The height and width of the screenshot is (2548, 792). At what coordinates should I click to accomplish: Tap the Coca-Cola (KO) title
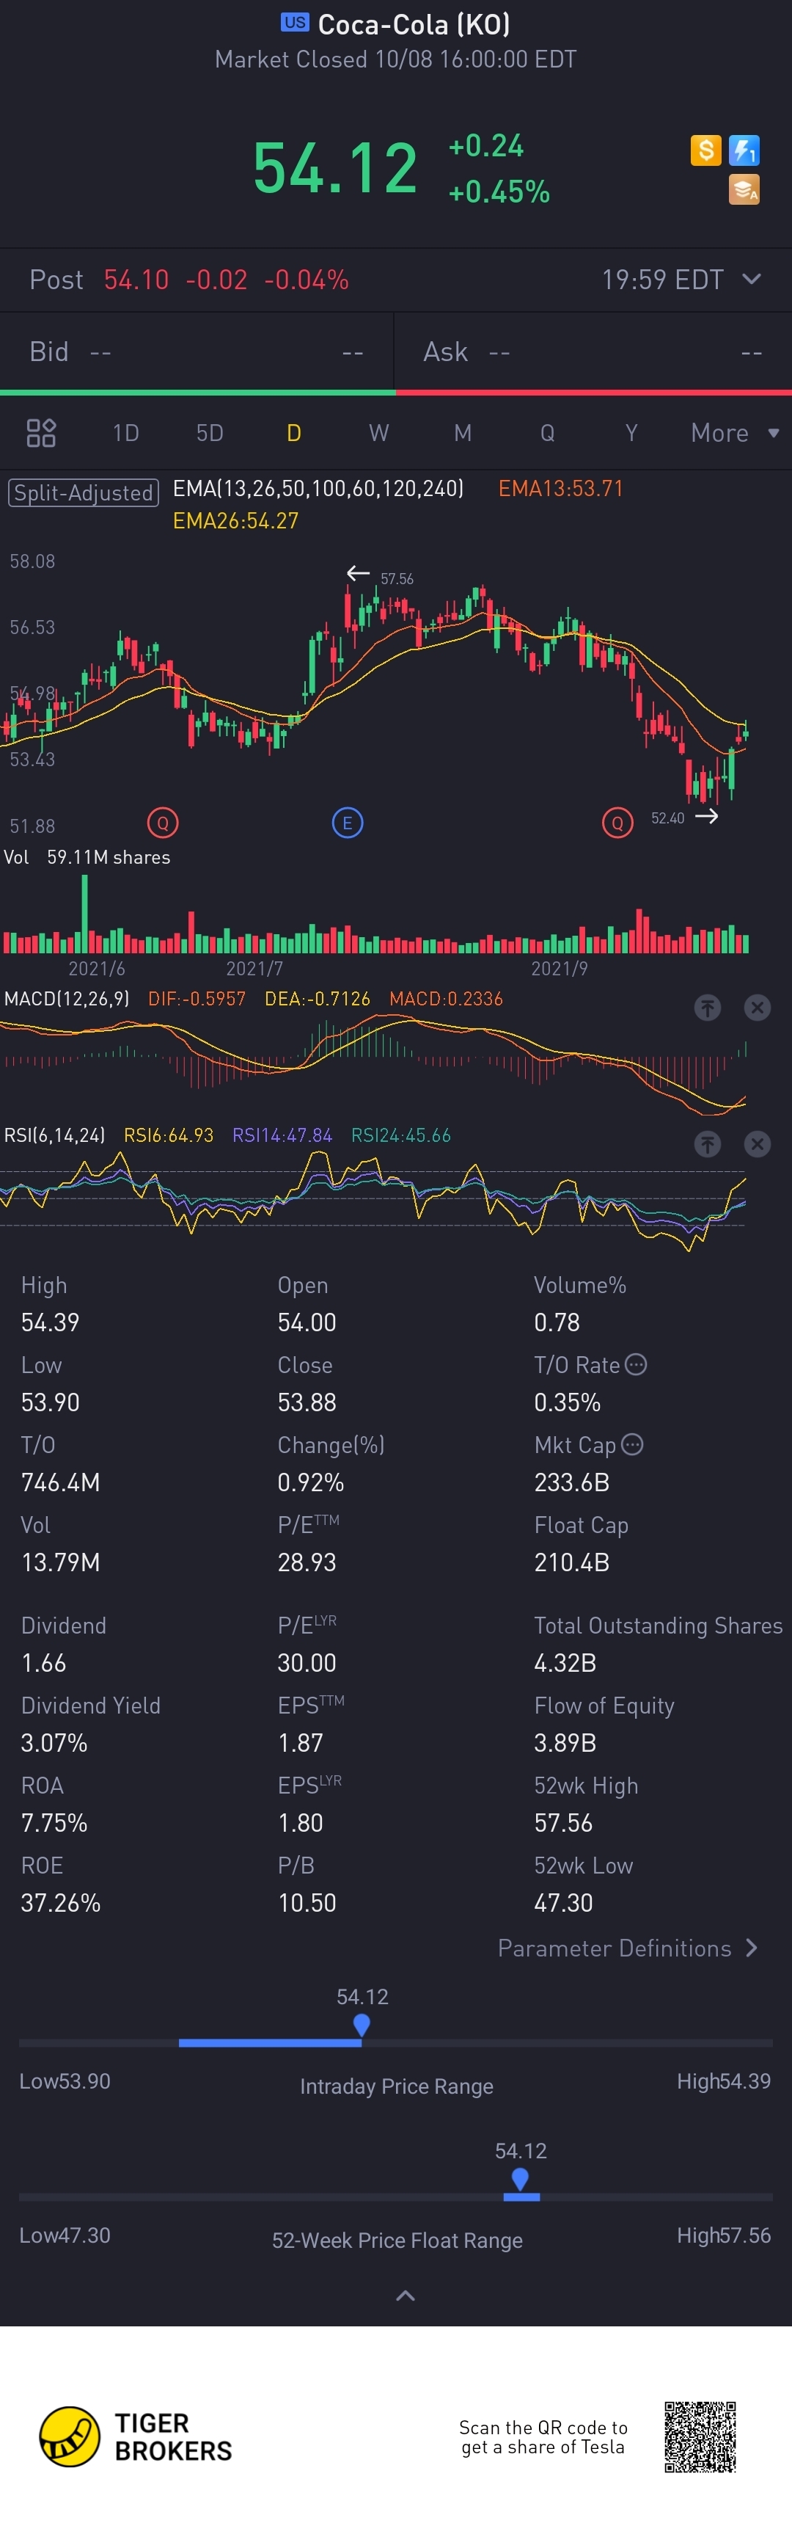pos(414,23)
